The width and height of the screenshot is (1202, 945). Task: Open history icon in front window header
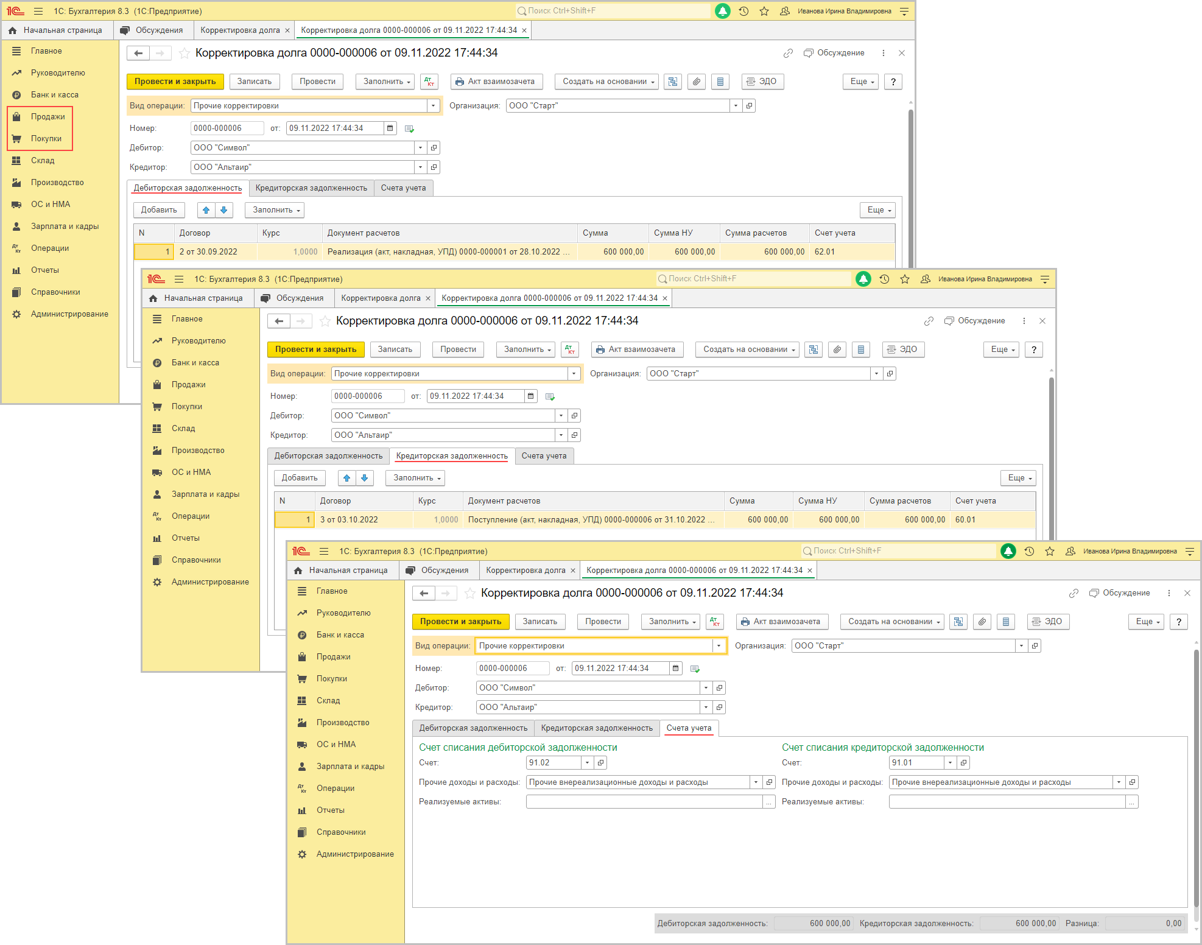pos(1029,551)
